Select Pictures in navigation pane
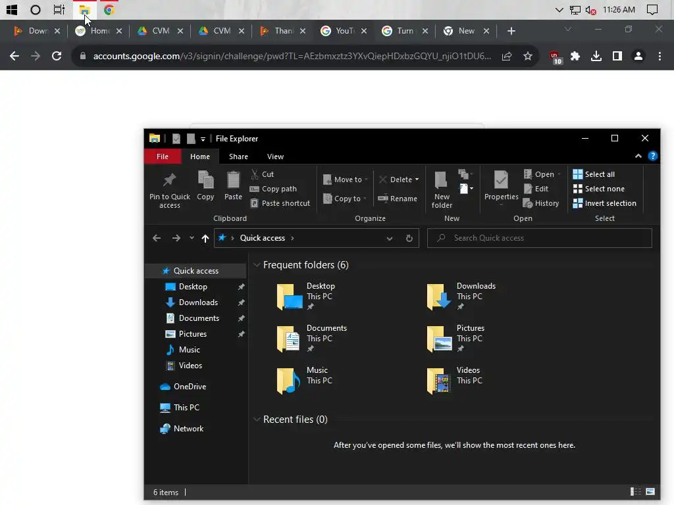Viewport: 674px width, 505px height. (193, 333)
